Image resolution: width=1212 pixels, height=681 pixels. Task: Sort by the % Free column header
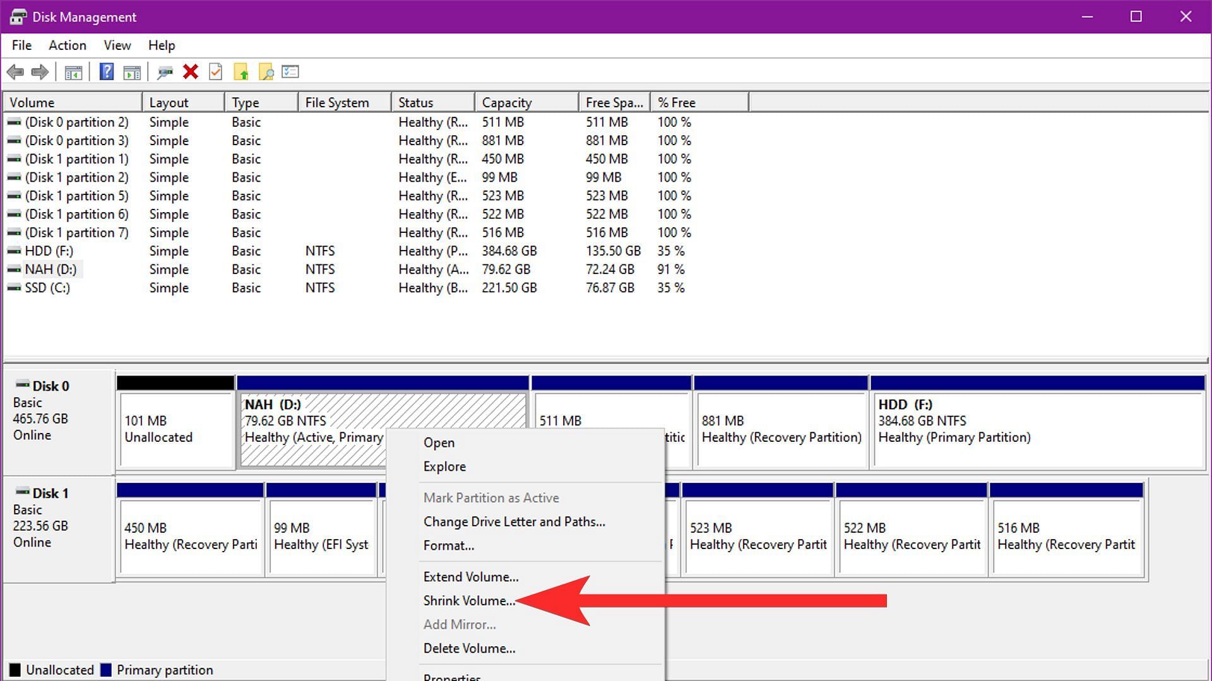699,102
